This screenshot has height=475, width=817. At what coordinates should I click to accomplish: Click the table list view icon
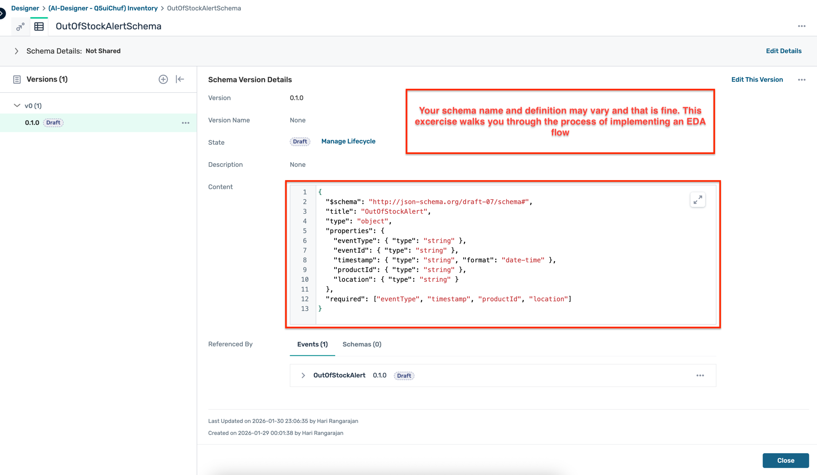39,27
